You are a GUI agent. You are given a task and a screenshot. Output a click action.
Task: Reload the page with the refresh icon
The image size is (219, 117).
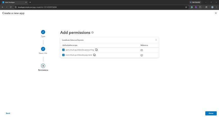click(x=11, y=7)
